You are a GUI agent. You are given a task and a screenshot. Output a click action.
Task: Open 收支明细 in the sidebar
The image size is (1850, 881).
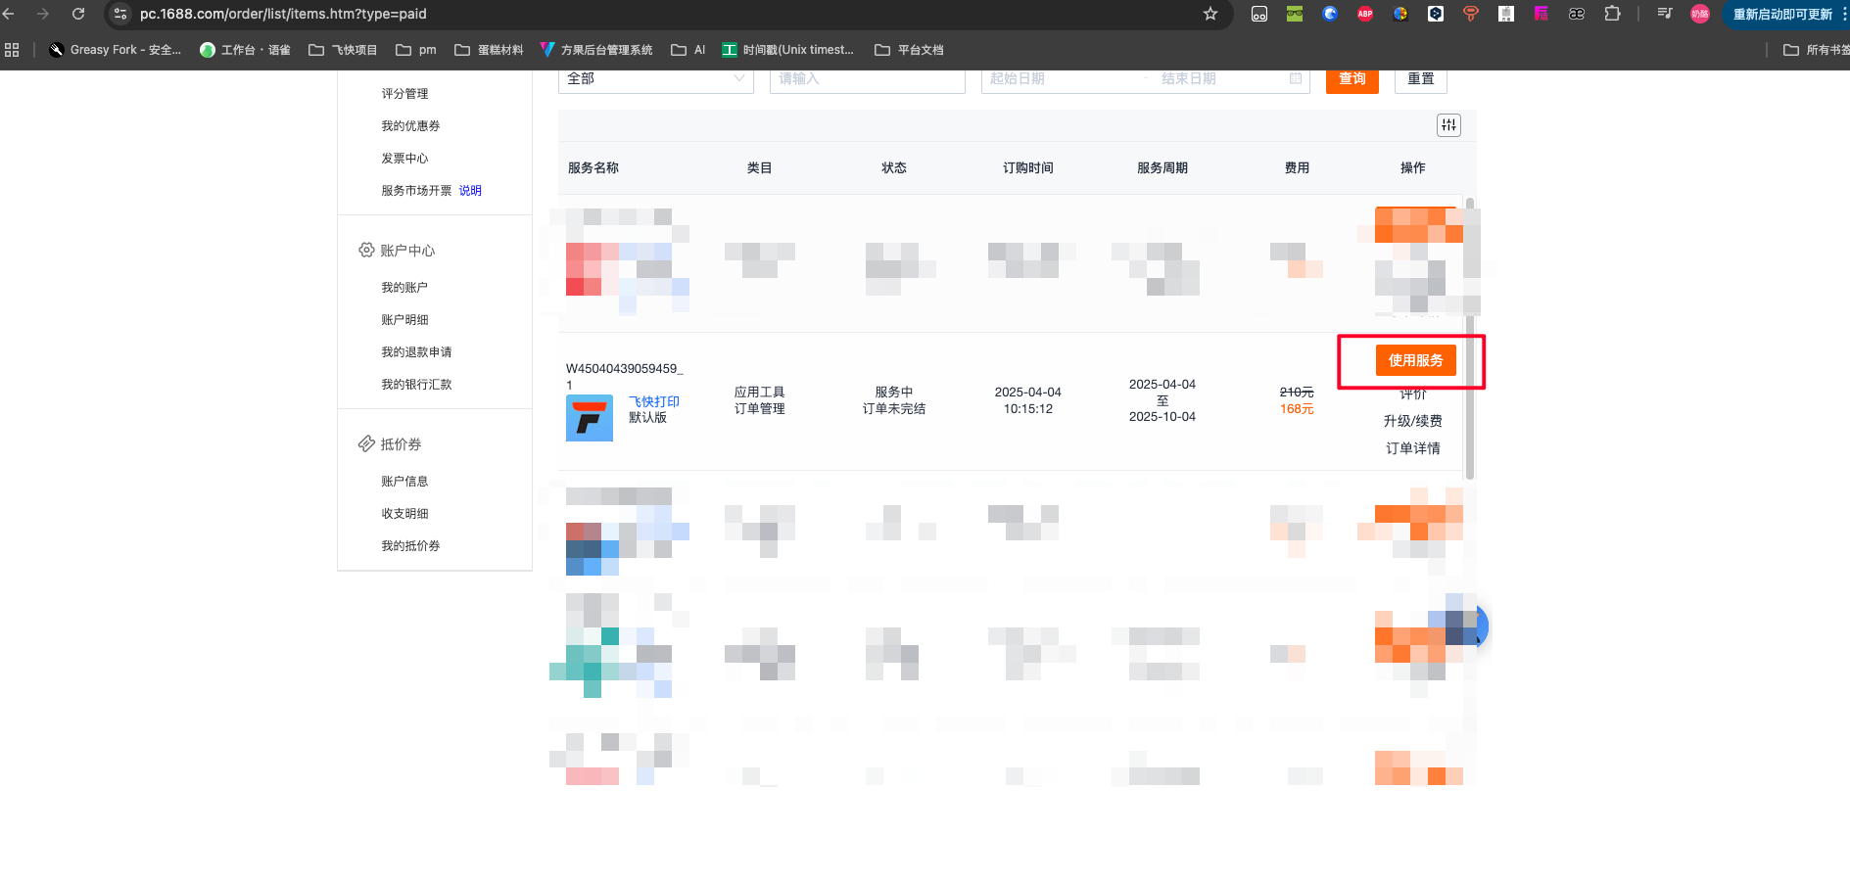coord(404,514)
